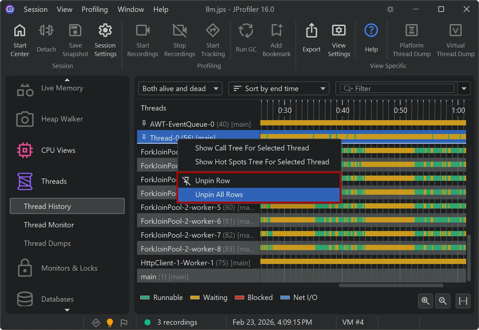Open the 'Both alive and dead' dropdown
Screen dimensions: 479x330
(180, 88)
